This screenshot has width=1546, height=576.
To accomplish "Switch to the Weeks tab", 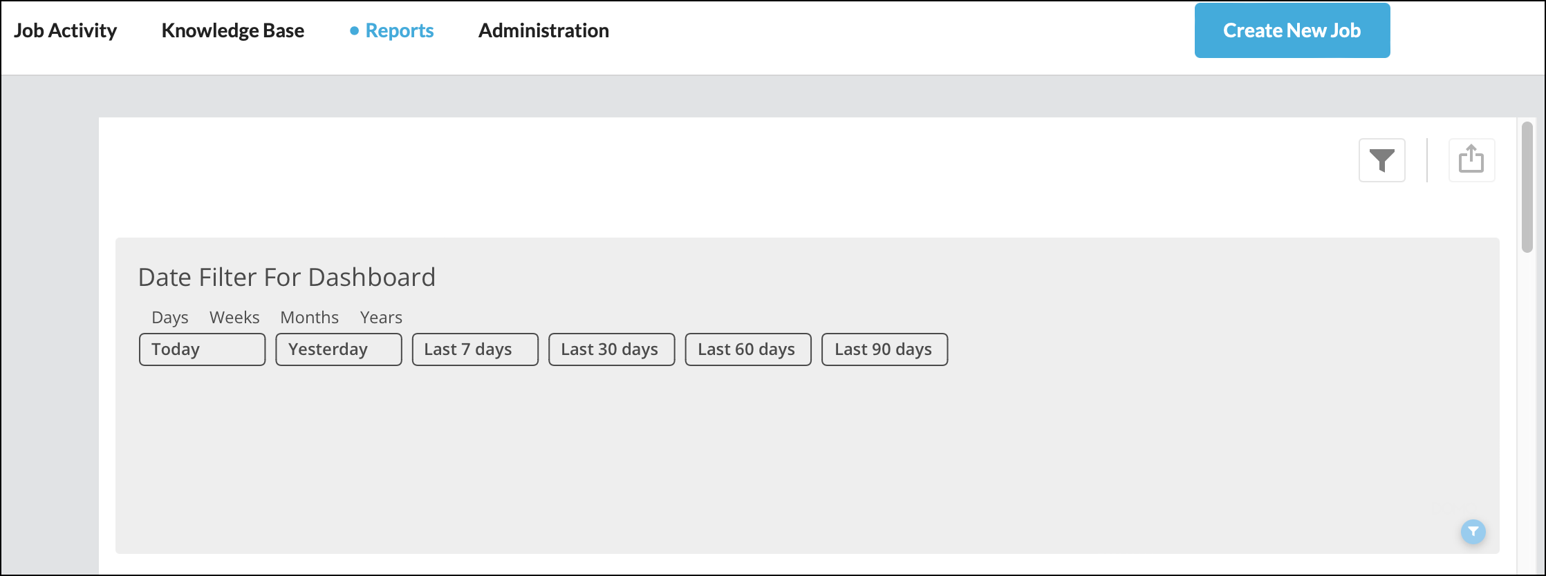I will click(234, 317).
